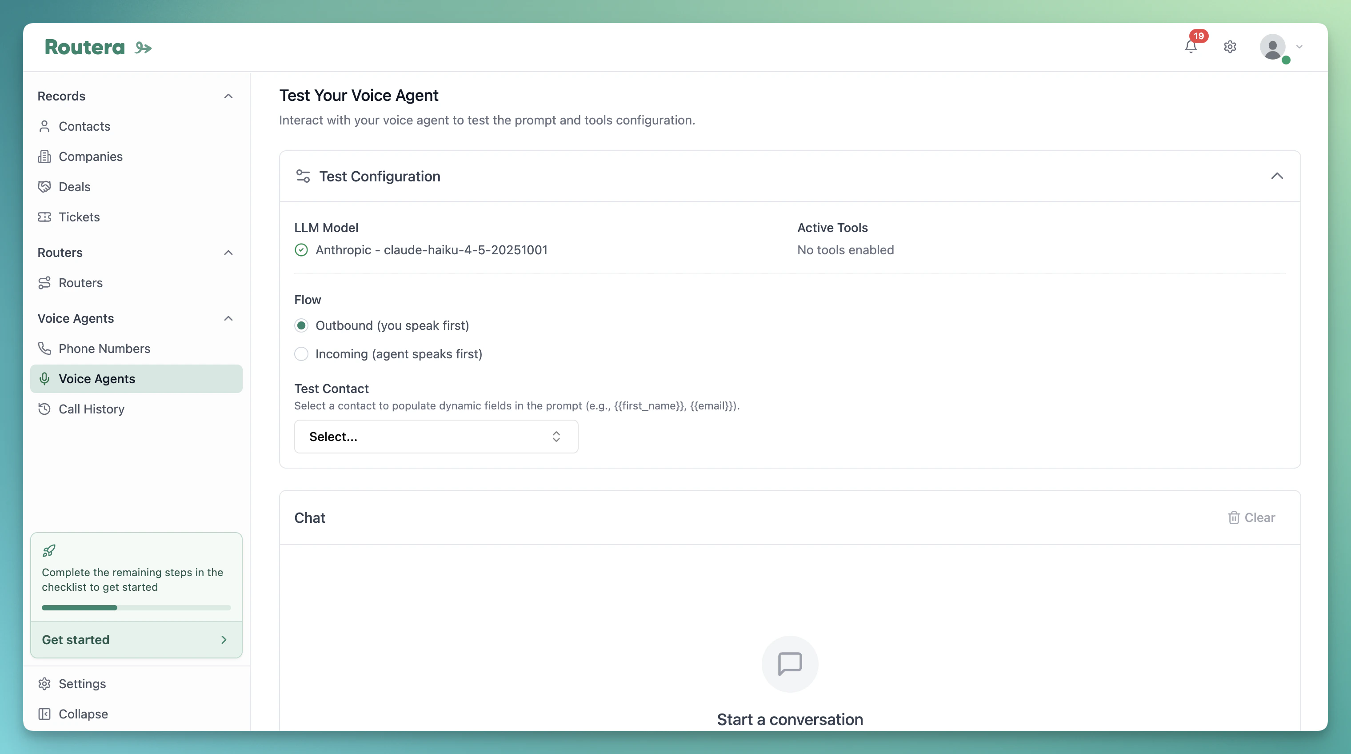This screenshot has width=1351, height=754.
Task: Click the user avatar
Action: click(x=1272, y=47)
